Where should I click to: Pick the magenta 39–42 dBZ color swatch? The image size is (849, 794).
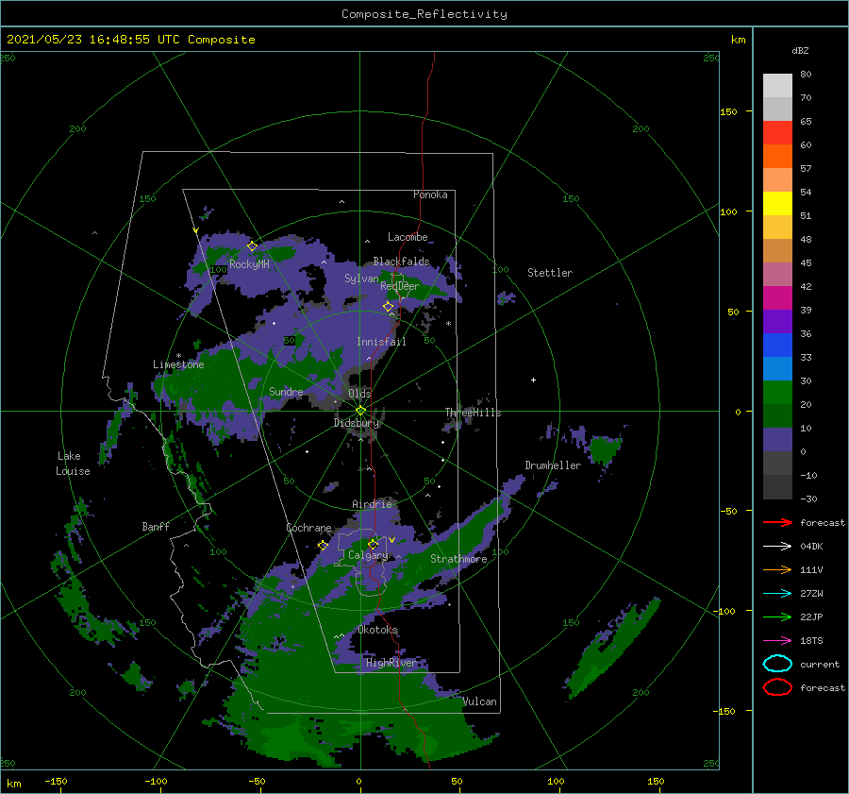[777, 298]
